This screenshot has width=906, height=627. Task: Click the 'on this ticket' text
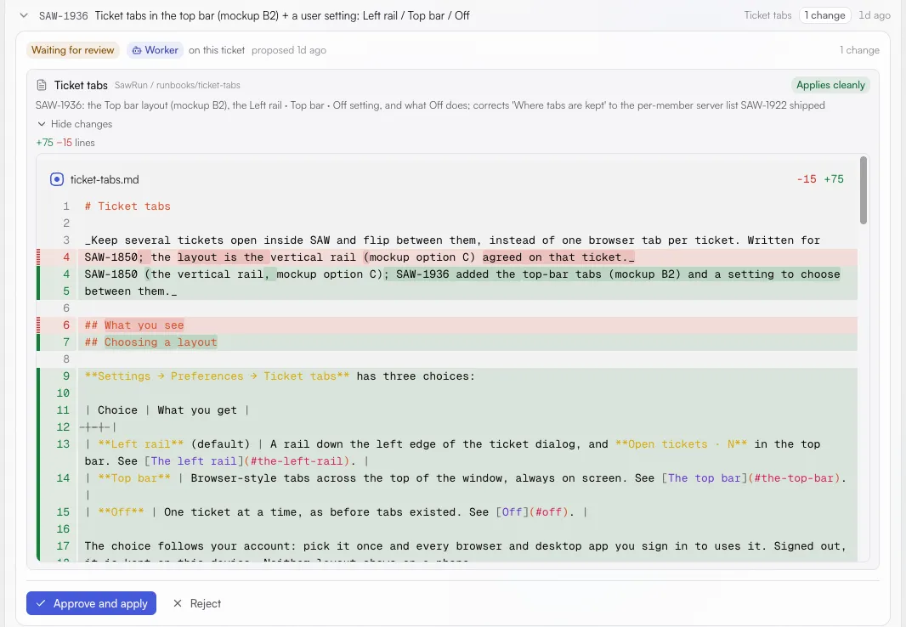217,50
